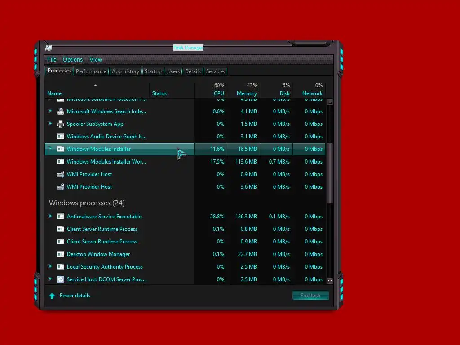Expand the Spooler SubSystem App group
Image resolution: width=460 pixels, height=345 pixels.
coord(50,124)
